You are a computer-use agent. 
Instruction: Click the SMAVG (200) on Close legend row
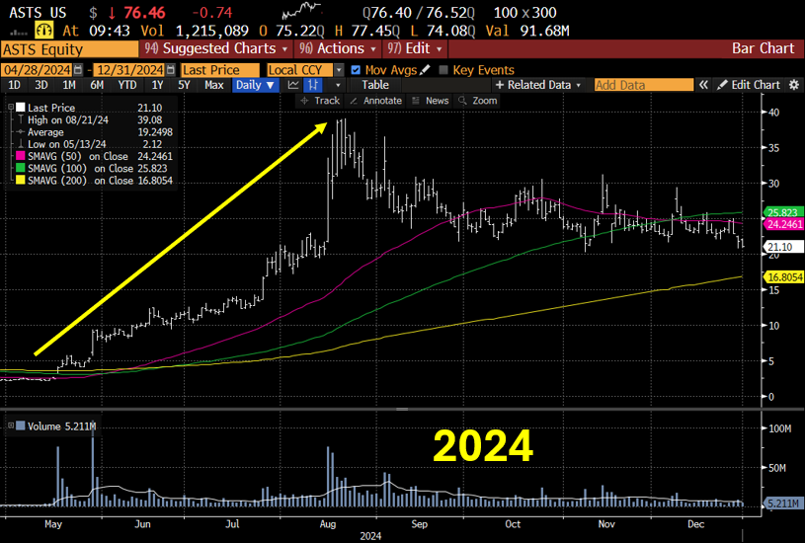(x=94, y=180)
